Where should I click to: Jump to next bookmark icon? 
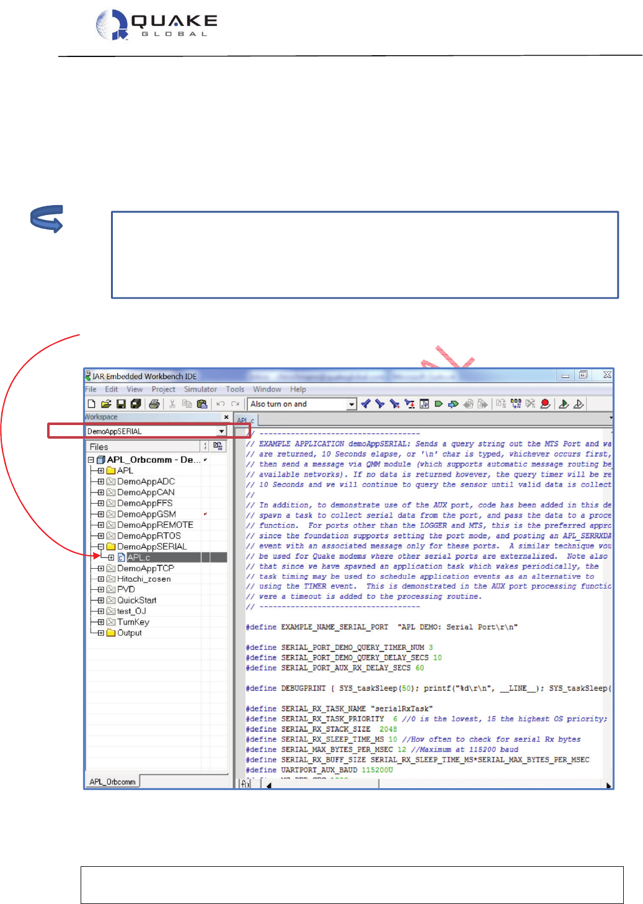453,404
